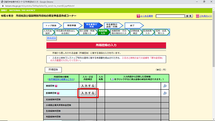Viewport: 215px width, 121px height.
Task: Click the red question icon for よくある質問
Action: 138,16
